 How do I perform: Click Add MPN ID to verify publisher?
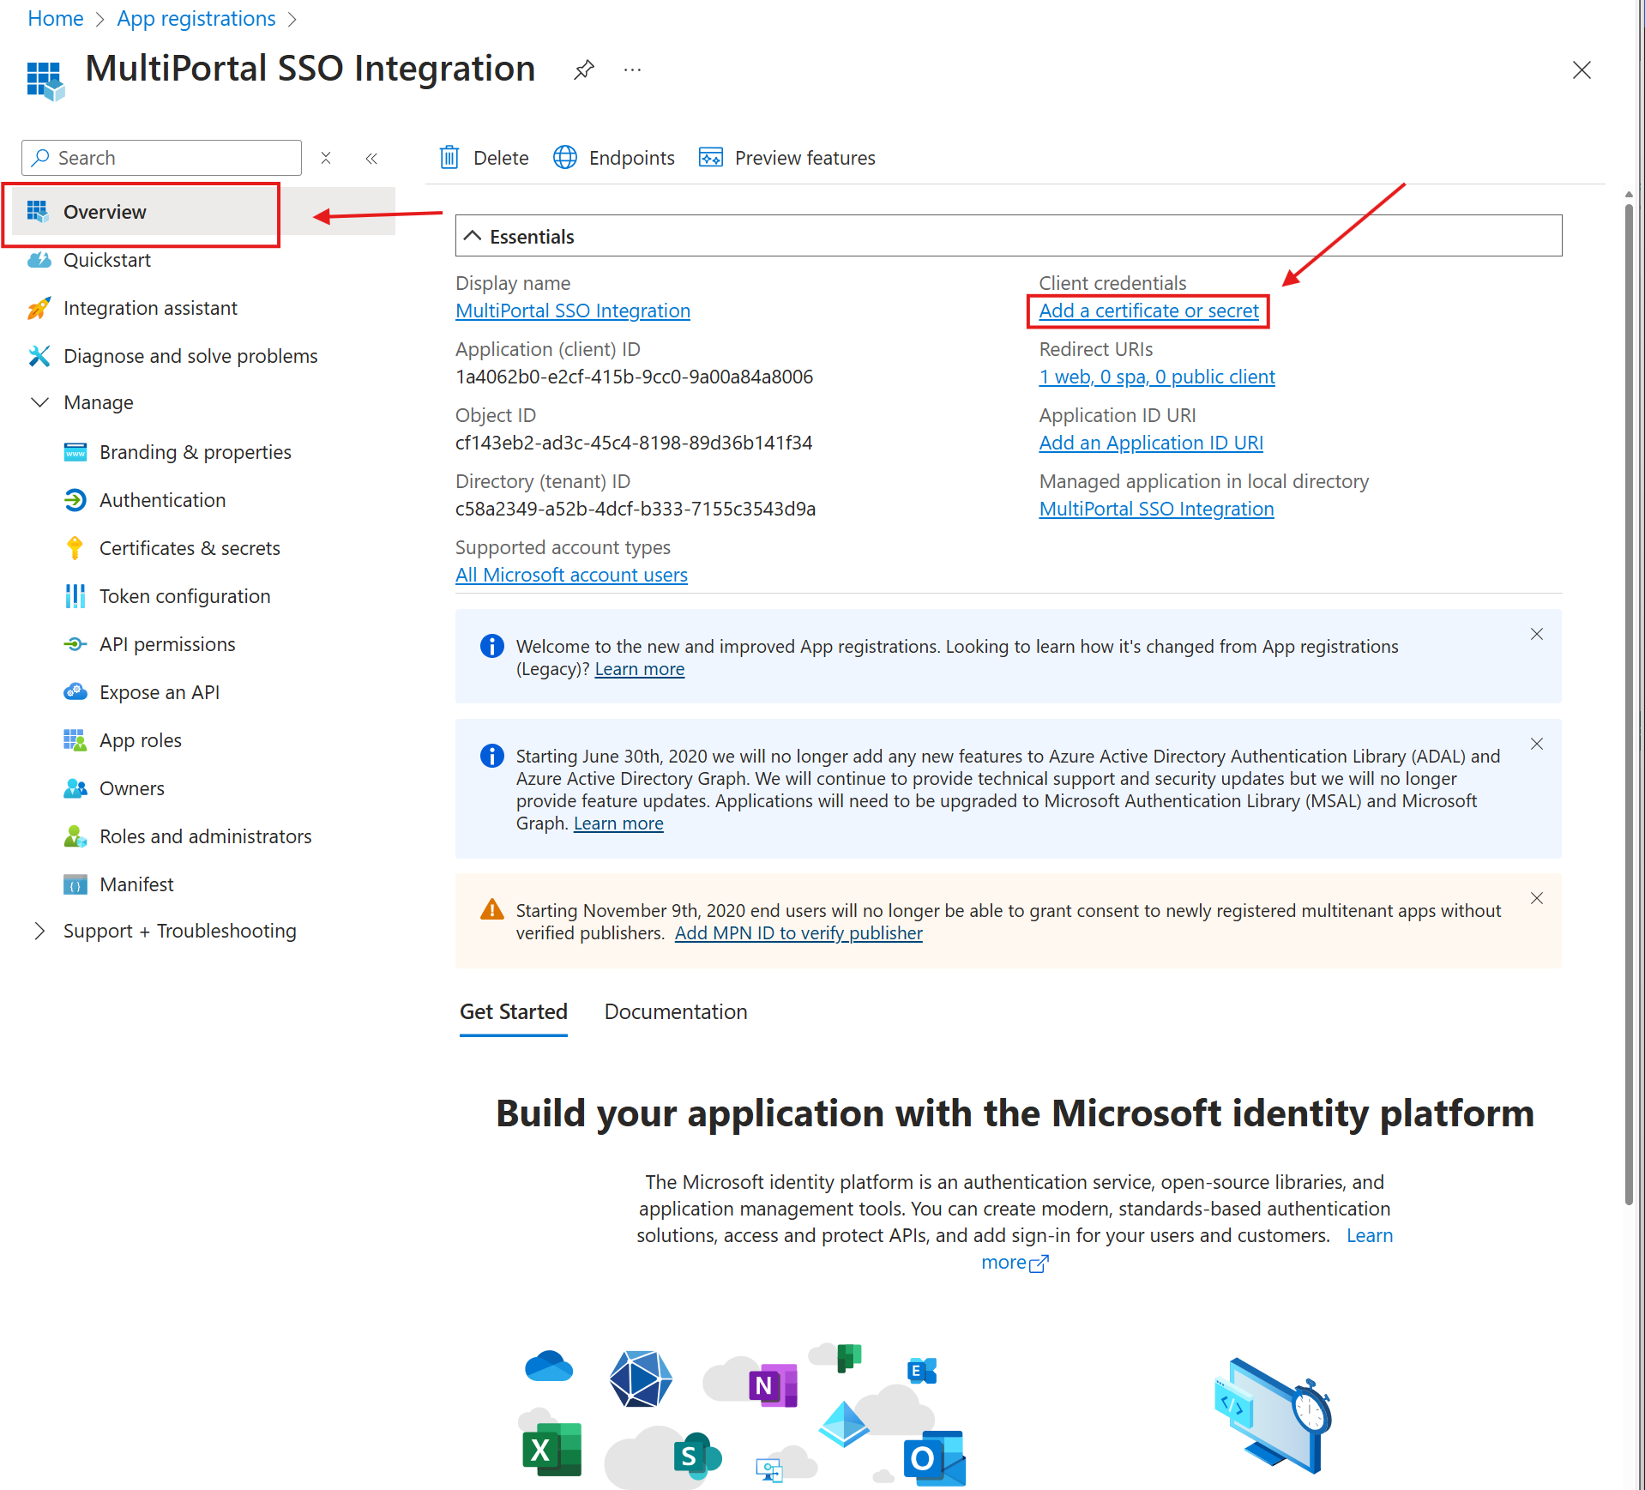(x=798, y=932)
